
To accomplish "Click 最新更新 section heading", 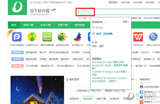I will [74, 79].
